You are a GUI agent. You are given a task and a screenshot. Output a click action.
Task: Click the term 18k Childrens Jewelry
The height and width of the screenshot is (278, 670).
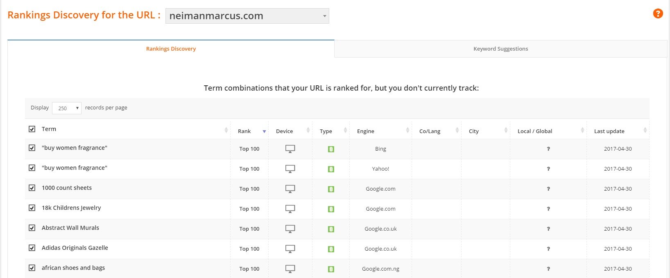[x=71, y=208]
